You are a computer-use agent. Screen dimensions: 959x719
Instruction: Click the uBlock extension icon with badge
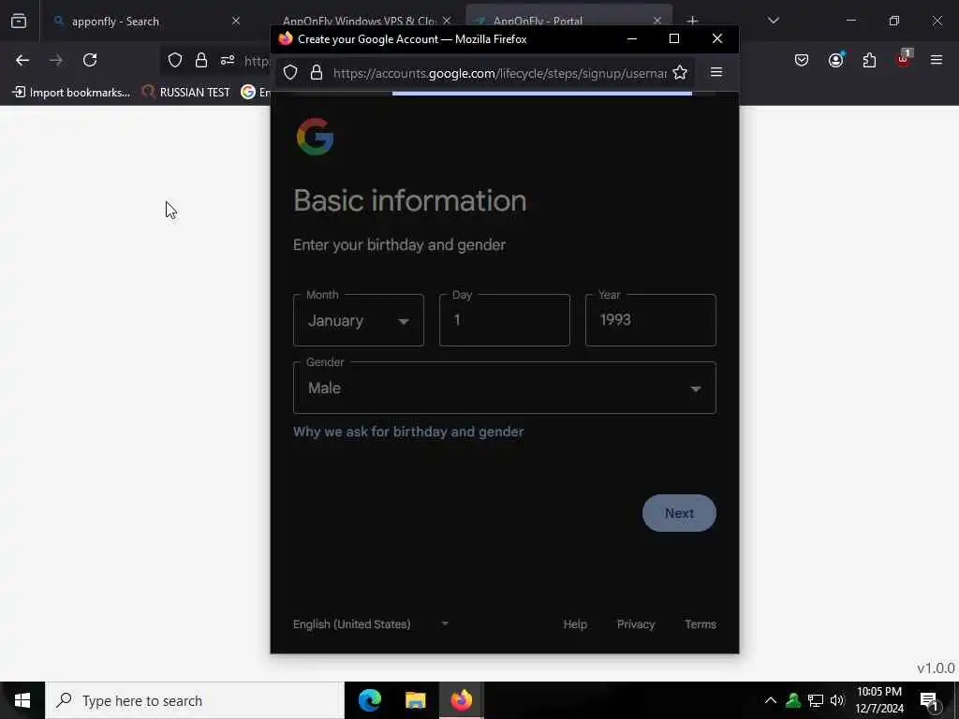(904, 59)
